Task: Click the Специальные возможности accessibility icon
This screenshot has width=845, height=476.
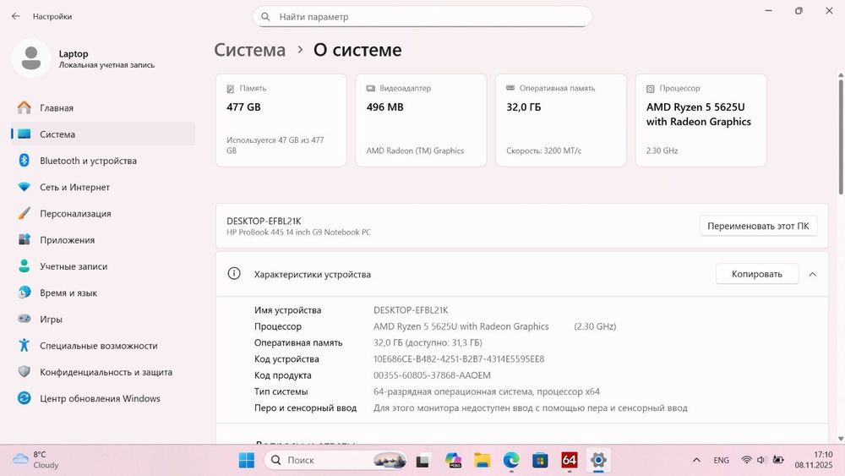Action: [25, 345]
